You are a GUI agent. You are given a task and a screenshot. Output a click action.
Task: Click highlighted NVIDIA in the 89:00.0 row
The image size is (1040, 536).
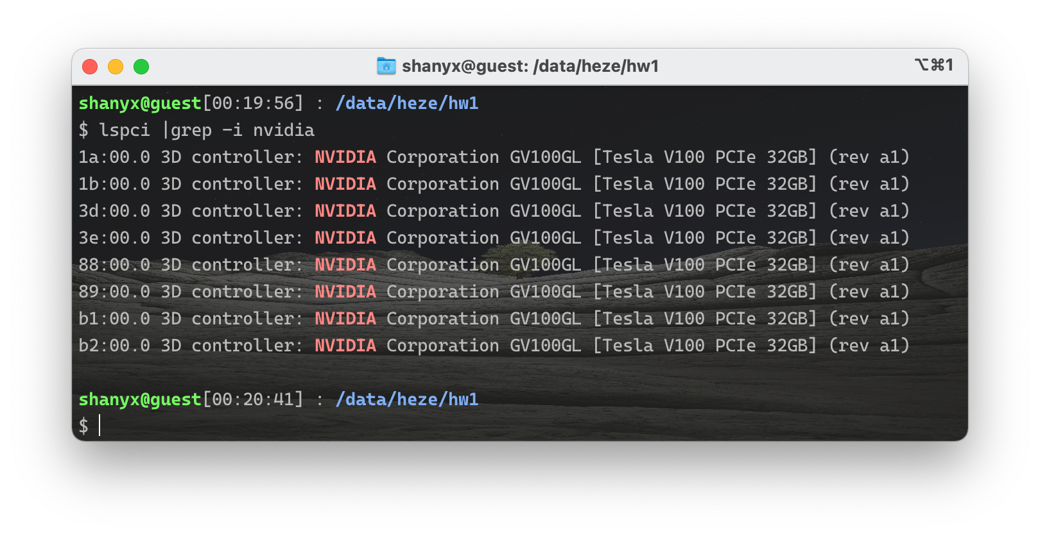(345, 292)
